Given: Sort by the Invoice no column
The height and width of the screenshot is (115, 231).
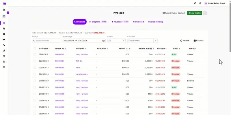Looking at the screenshot, I should click(60, 49).
